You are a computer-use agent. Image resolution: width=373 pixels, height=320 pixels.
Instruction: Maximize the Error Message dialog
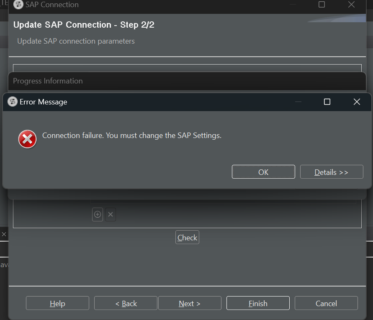coord(327,101)
